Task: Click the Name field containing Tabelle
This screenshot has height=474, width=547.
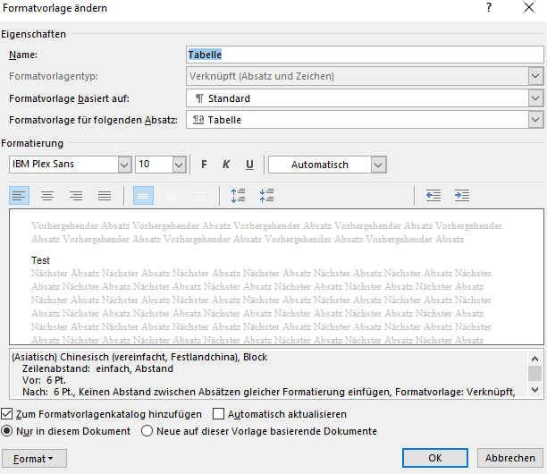Action: pos(365,55)
